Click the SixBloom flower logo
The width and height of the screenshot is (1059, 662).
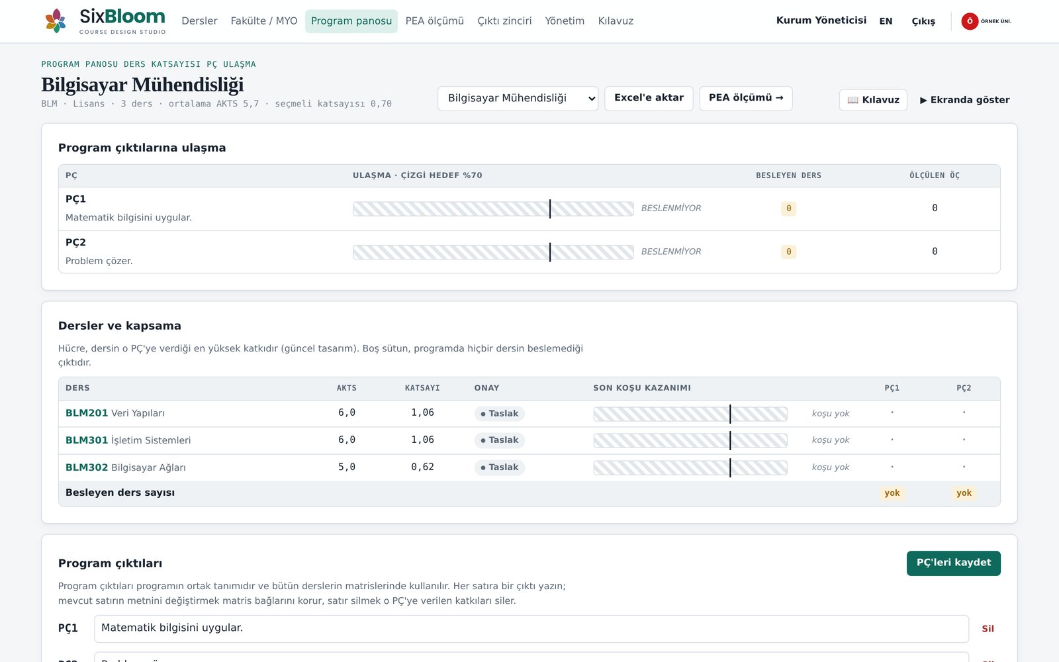[x=56, y=21]
